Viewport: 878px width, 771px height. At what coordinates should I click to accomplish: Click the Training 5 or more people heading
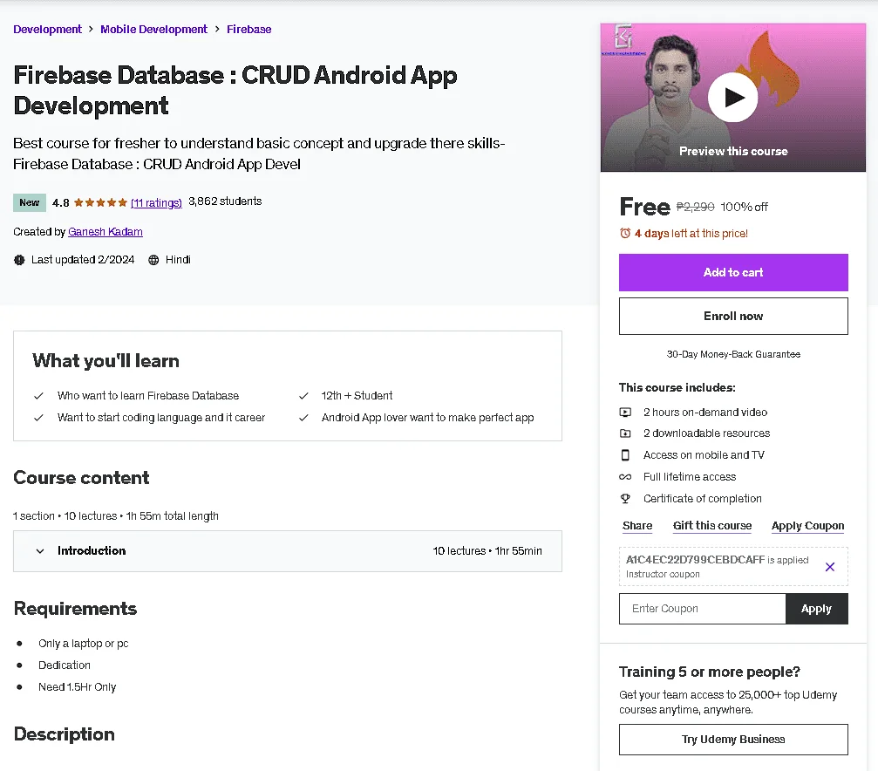click(710, 672)
